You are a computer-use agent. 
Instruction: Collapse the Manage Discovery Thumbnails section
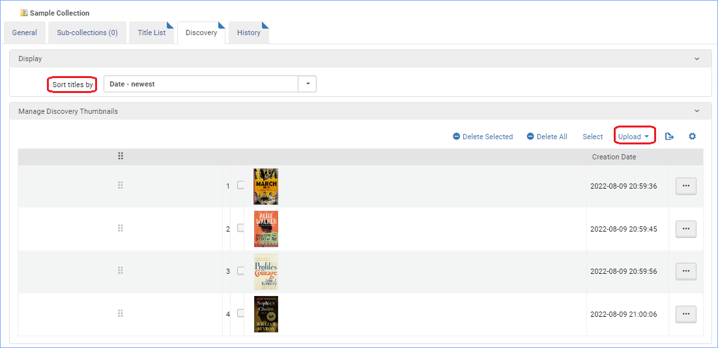[x=697, y=111]
